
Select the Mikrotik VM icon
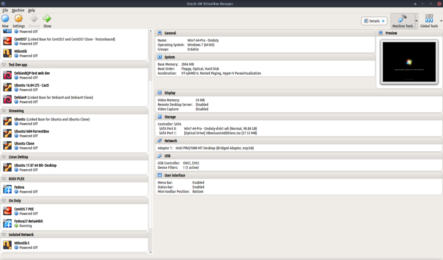[7, 53]
